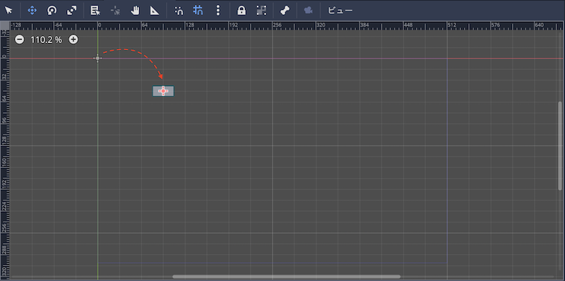Group the selected node's children
The image size is (565, 281).
261,11
